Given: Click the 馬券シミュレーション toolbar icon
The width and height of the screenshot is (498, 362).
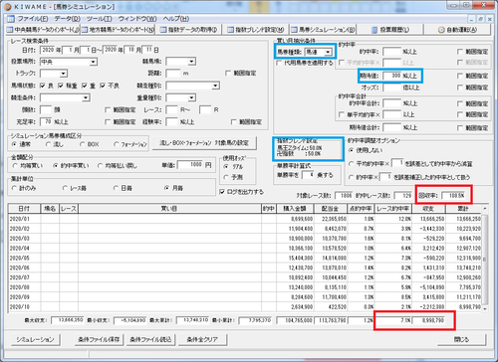Looking at the screenshot, I should pos(294,30).
